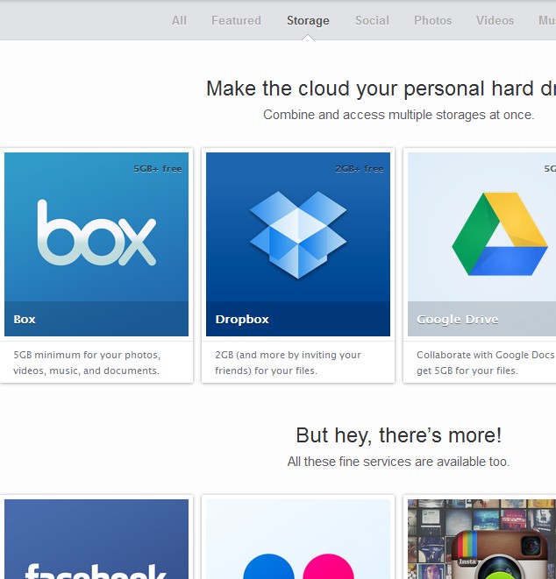Click the Box name label
The image size is (556, 579).
pos(25,319)
